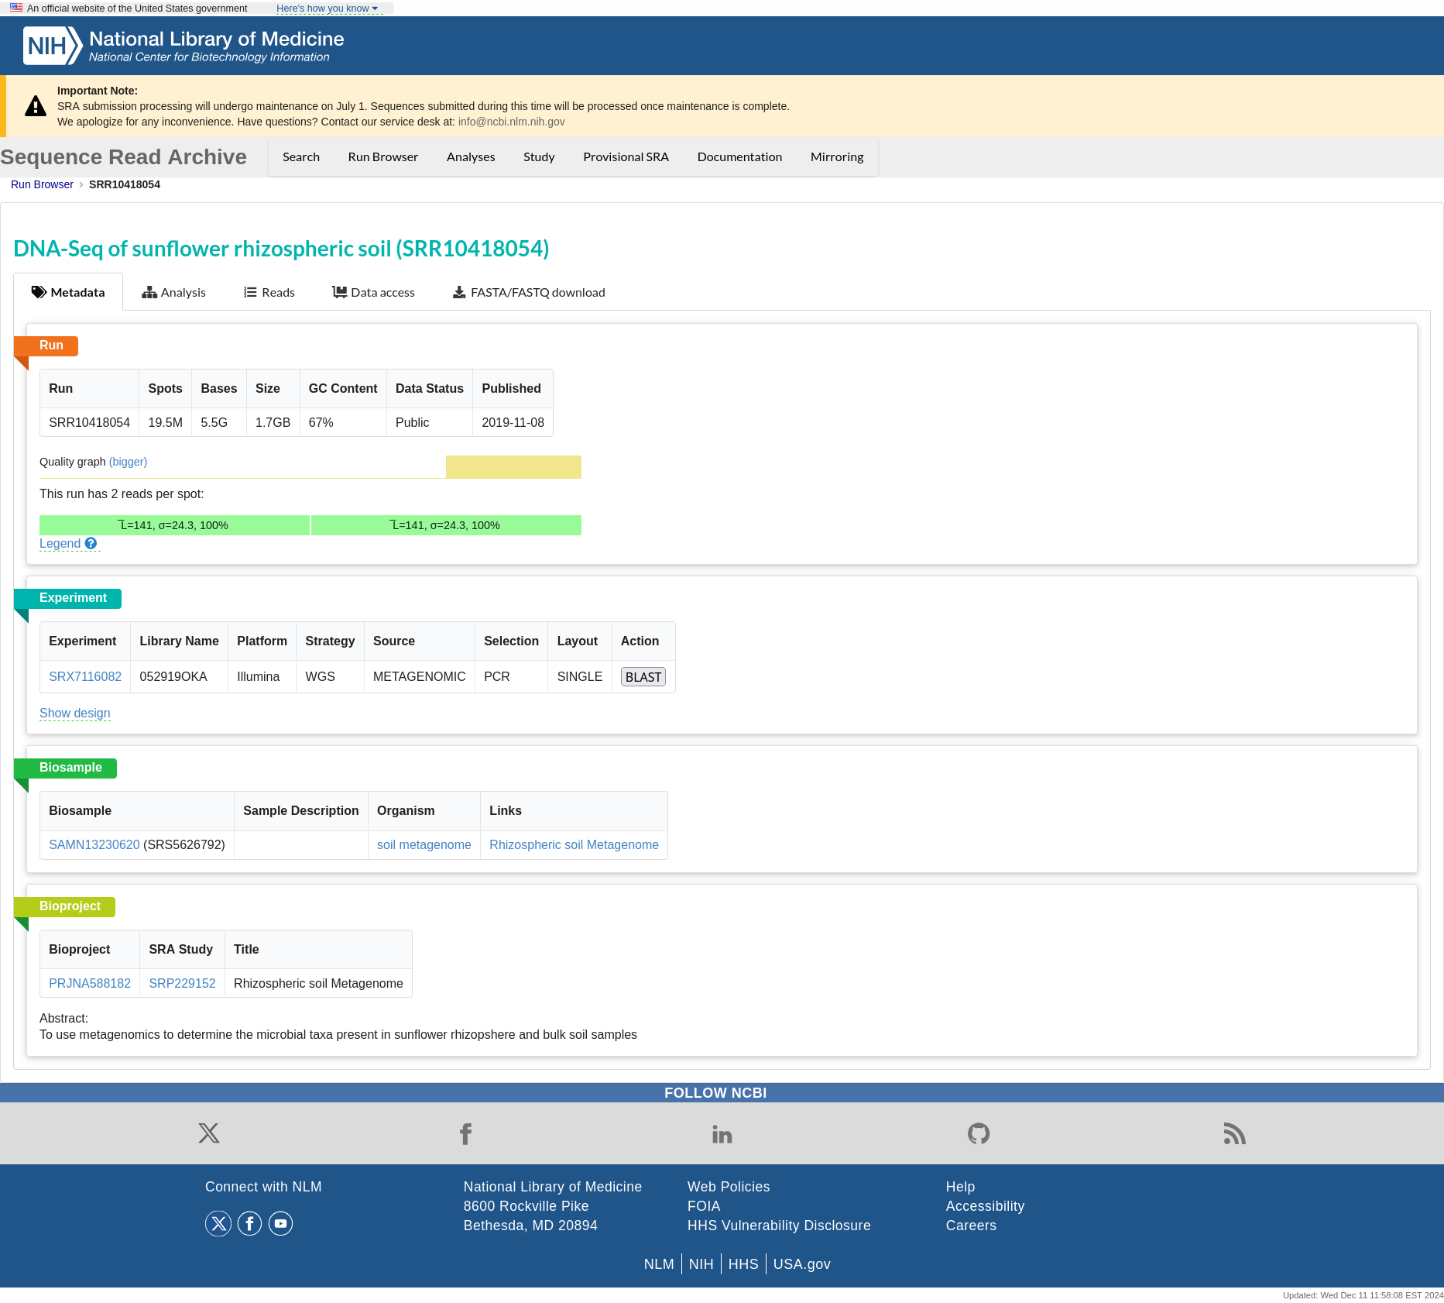Click the second green read bar L=141
The width and height of the screenshot is (1444, 1303).
coord(446,525)
